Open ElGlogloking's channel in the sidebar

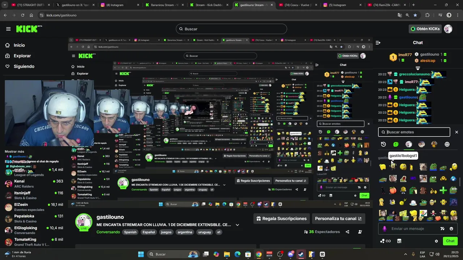coord(34,230)
